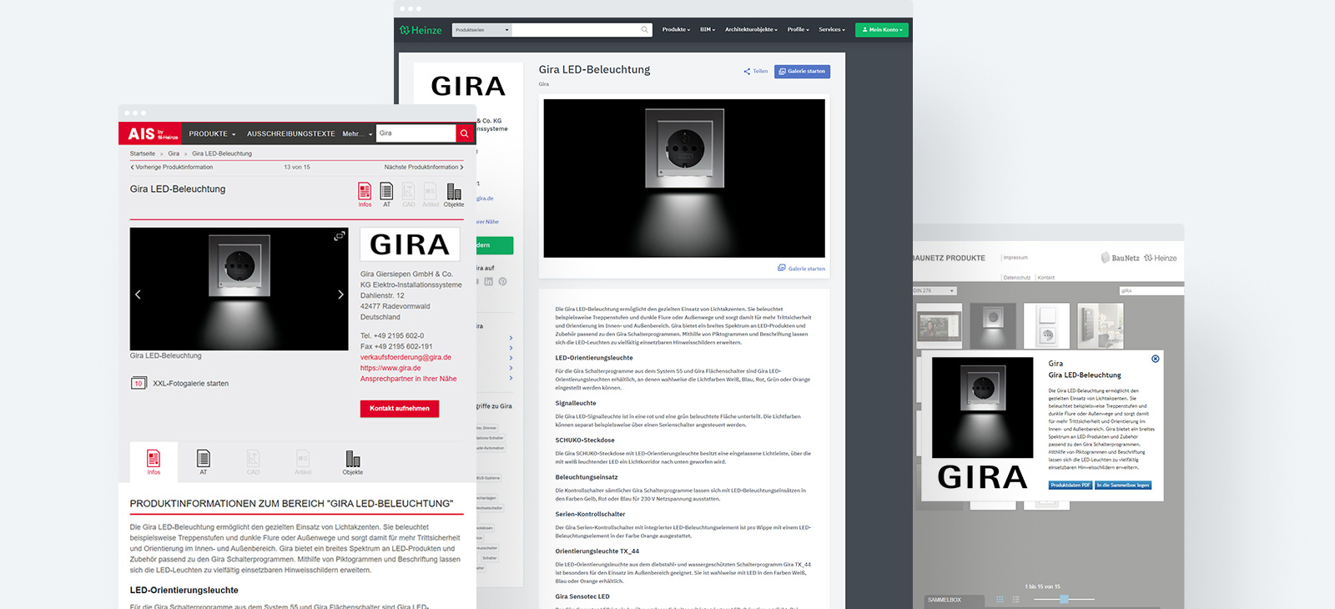The image size is (1335, 609).
Task: Open the BIM menu in Heinze navbar
Action: click(x=708, y=29)
